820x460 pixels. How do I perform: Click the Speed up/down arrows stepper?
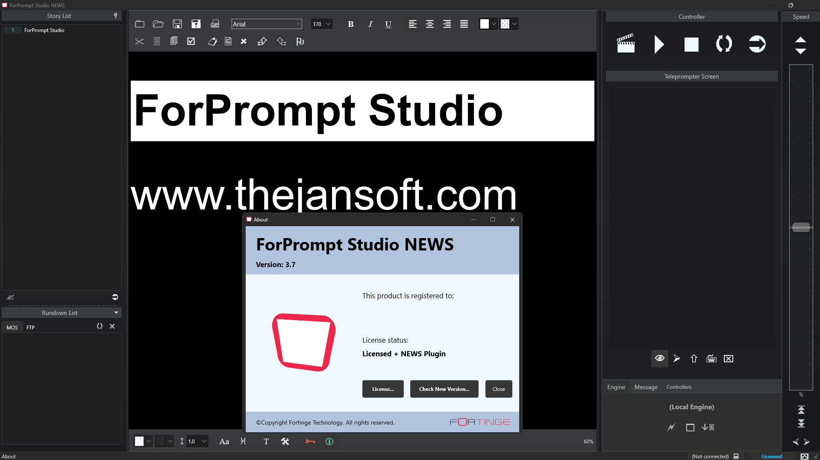[x=800, y=45]
